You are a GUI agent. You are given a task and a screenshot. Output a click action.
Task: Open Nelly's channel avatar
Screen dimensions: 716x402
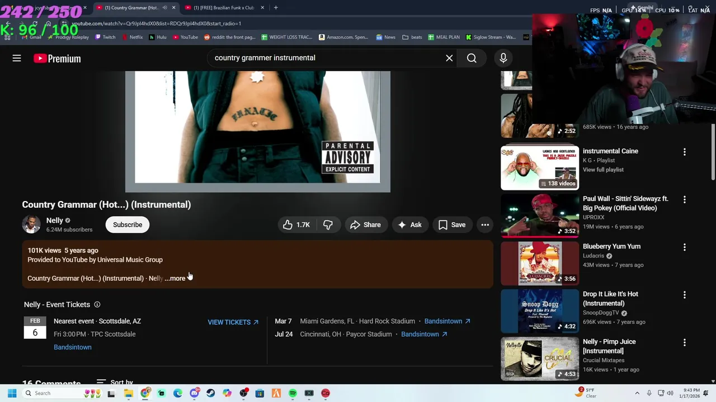(x=31, y=224)
